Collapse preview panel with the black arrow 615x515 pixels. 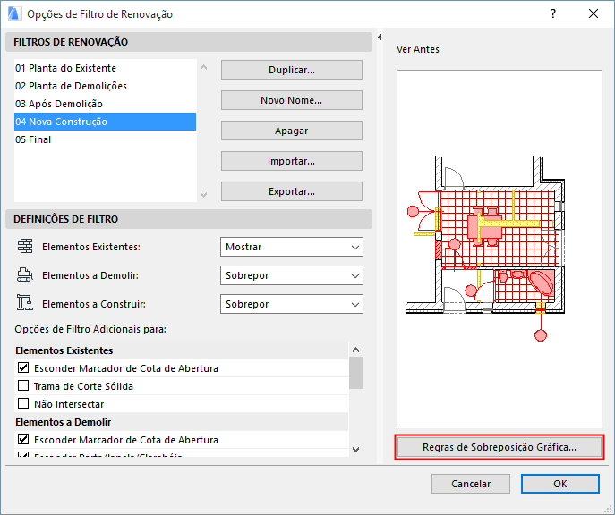coord(380,38)
